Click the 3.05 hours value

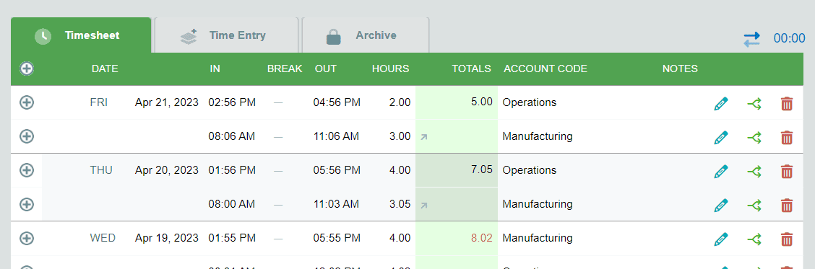point(400,204)
